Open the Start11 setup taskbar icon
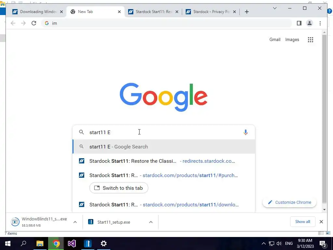This screenshot has width=333, height=250. 87,243
